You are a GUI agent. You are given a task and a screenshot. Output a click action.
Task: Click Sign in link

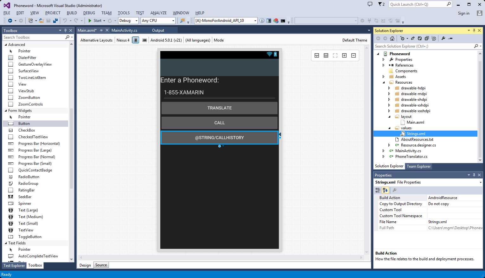click(463, 13)
